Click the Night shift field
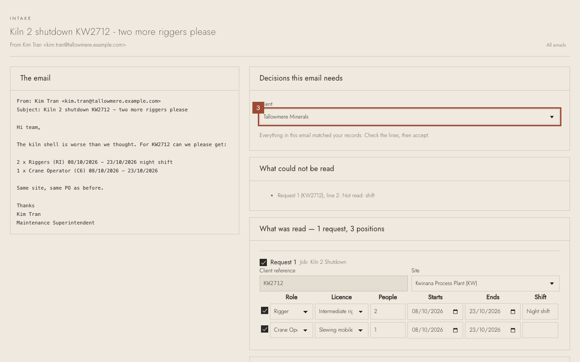Image resolution: width=580 pixels, height=362 pixels. pos(540,311)
